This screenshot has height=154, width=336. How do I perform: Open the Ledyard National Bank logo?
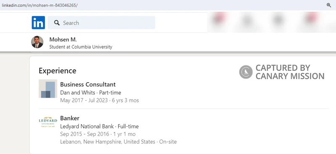(x=48, y=122)
